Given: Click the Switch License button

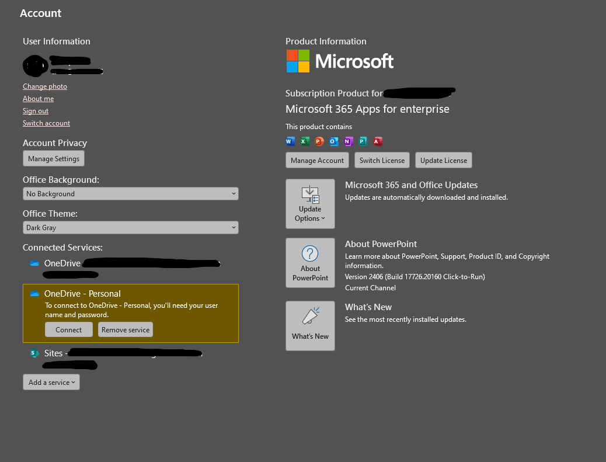Looking at the screenshot, I should (x=382, y=160).
